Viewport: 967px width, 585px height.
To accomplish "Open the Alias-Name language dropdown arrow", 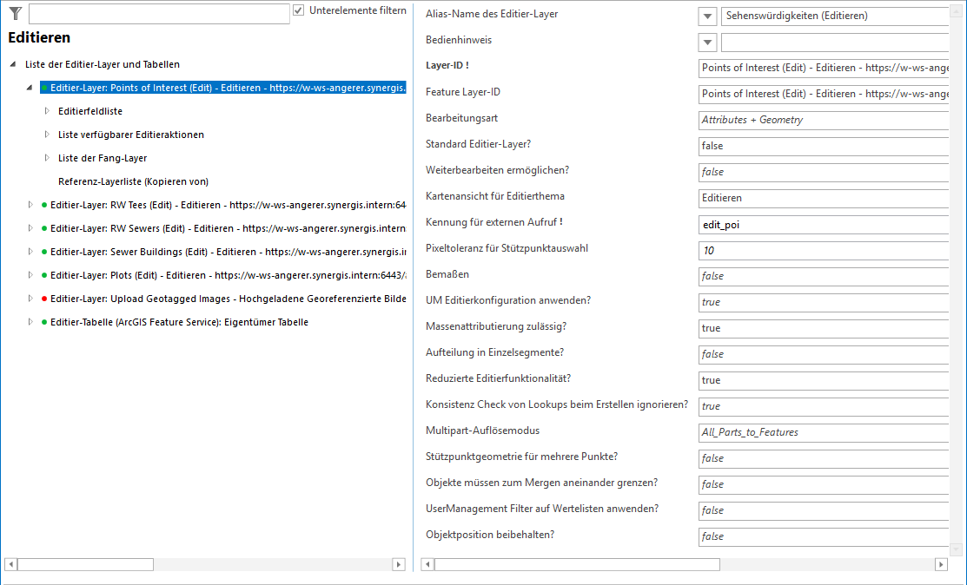I will click(708, 16).
